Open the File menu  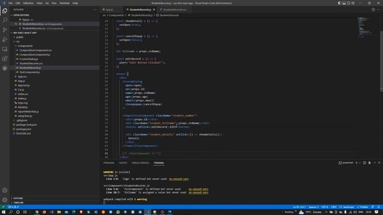point(11,3)
